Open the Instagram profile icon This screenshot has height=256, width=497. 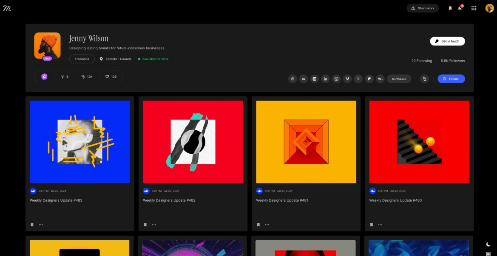click(336, 79)
